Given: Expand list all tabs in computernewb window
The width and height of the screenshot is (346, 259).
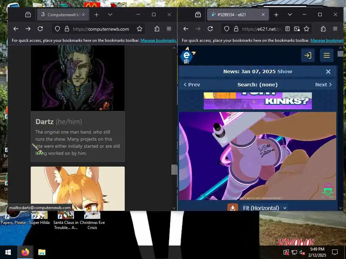Looking at the screenshot, I should click(x=110, y=15).
